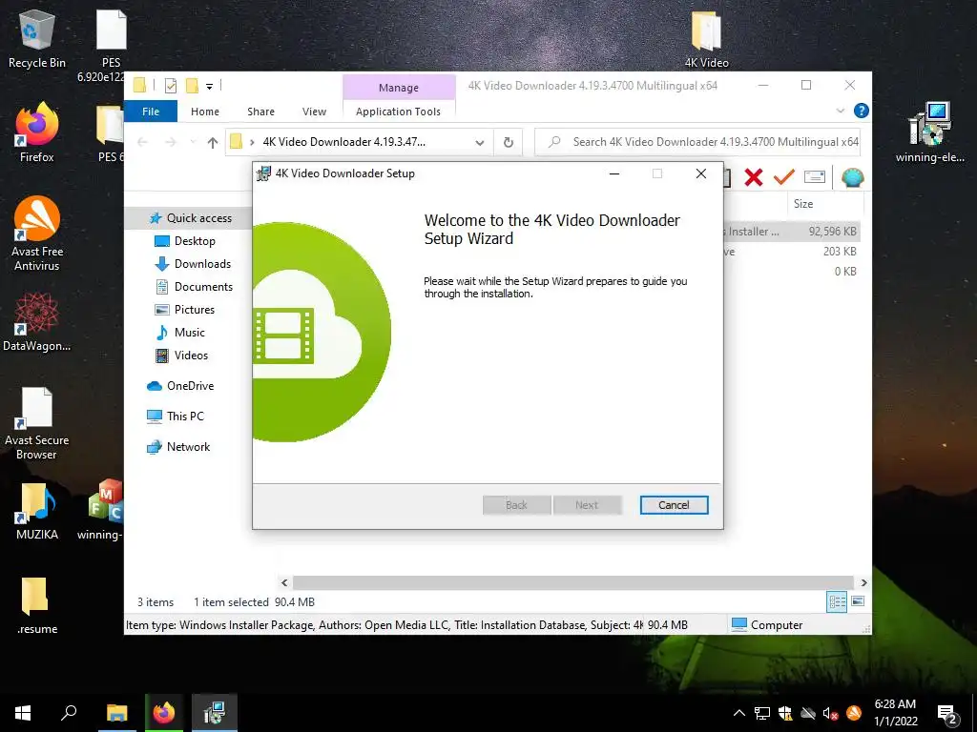This screenshot has width=977, height=732.
Task: Switch to the Share ribbon tab
Action: [260, 112]
